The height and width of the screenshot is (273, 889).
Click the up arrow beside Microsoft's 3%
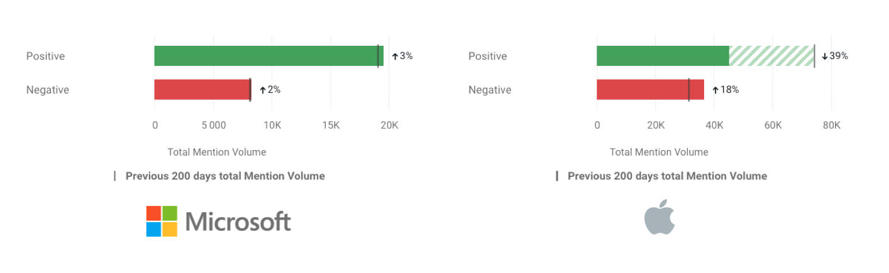[395, 56]
